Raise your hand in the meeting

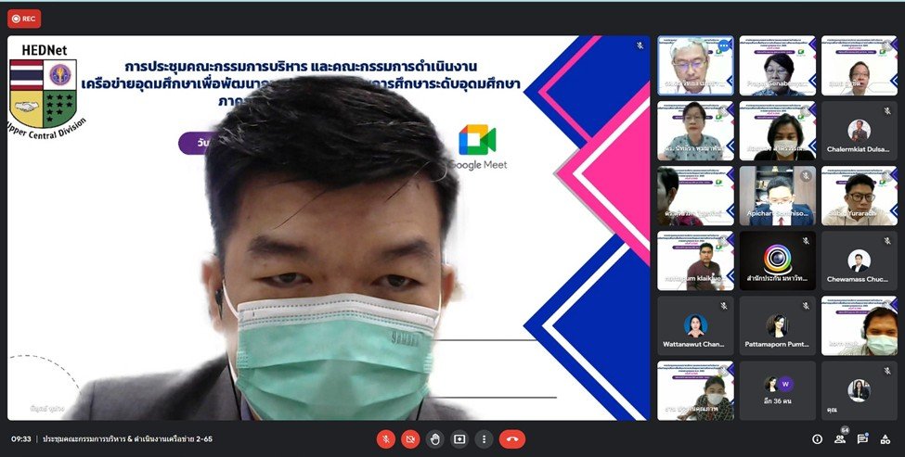click(434, 438)
